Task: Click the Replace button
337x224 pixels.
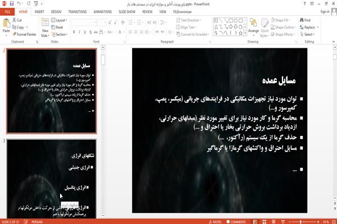Action: click(307, 28)
